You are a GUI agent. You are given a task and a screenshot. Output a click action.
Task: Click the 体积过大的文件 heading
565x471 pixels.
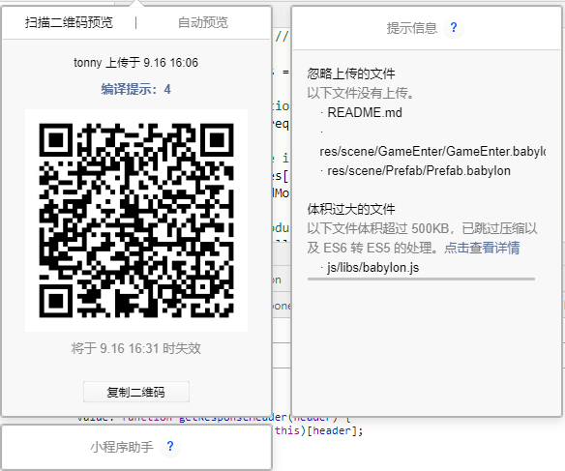351,209
